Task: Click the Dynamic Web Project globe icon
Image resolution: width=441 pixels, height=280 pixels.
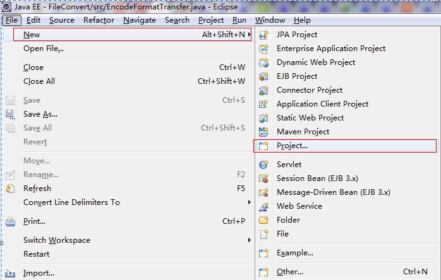Action: [264, 62]
